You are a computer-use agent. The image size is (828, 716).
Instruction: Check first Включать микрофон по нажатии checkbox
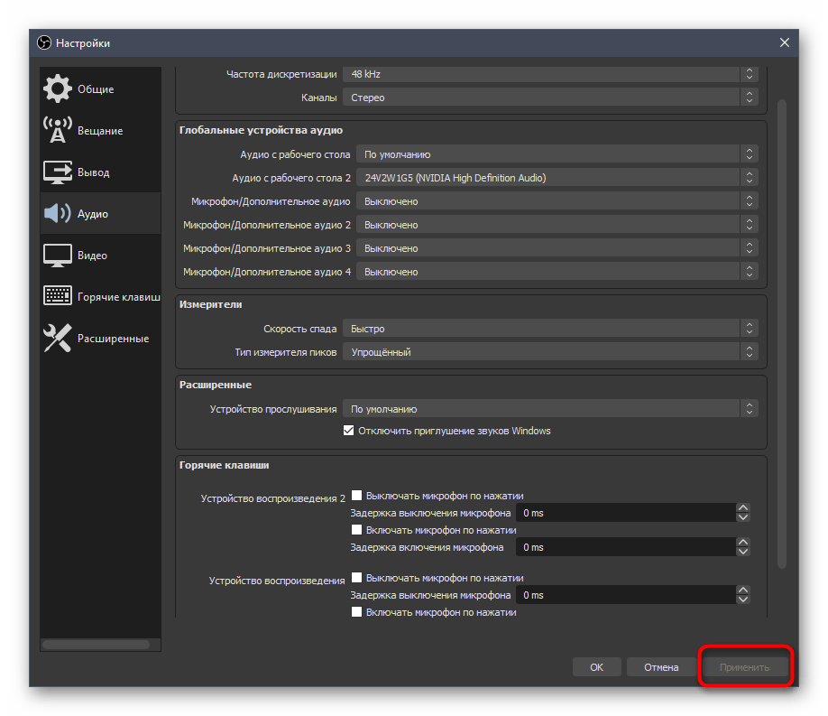(357, 530)
